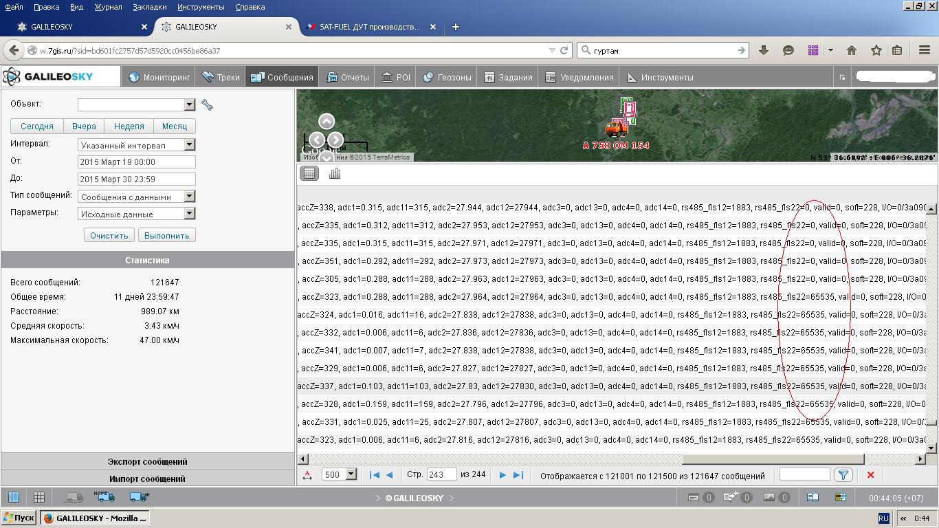The height and width of the screenshot is (528, 939).
Task: Open the Отчеты tab
Action: coord(348,77)
